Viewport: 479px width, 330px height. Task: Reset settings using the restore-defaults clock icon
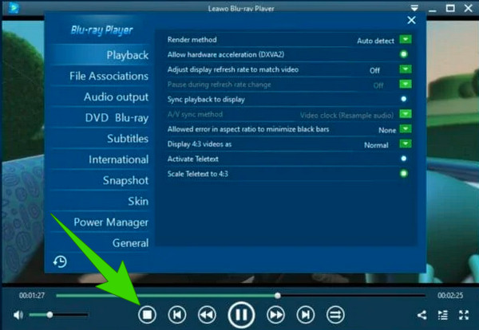click(x=60, y=261)
